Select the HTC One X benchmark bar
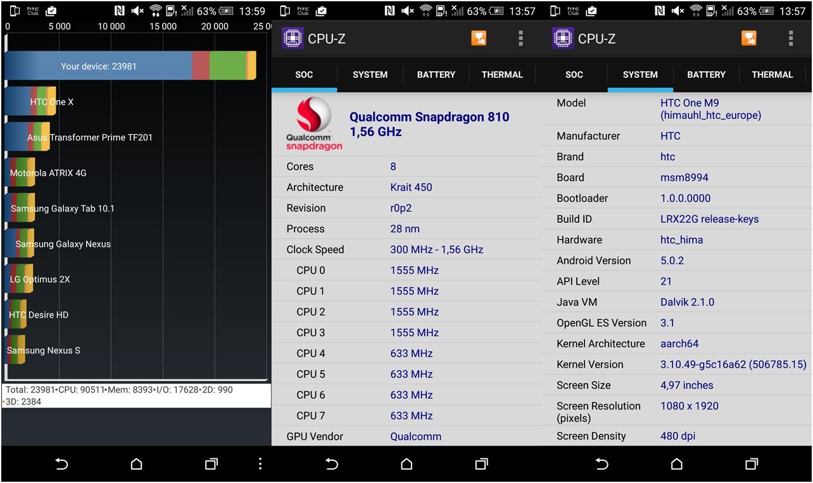Viewport: 813px width, 483px height. tap(30, 101)
